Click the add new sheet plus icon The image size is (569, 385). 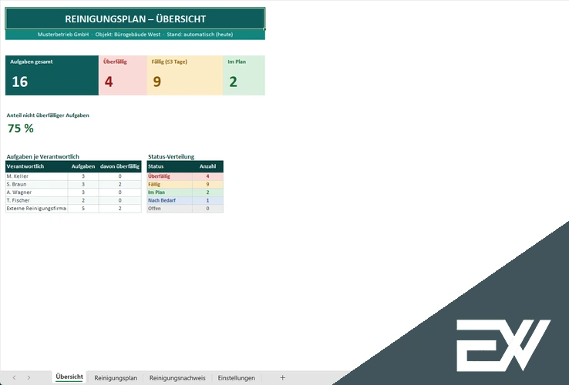click(282, 377)
